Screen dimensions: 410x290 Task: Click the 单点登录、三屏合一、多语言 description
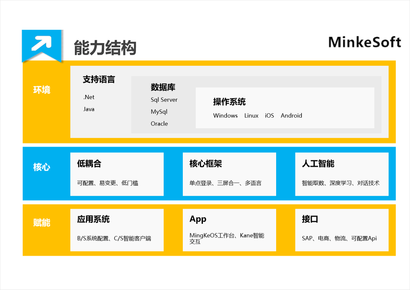click(x=226, y=183)
